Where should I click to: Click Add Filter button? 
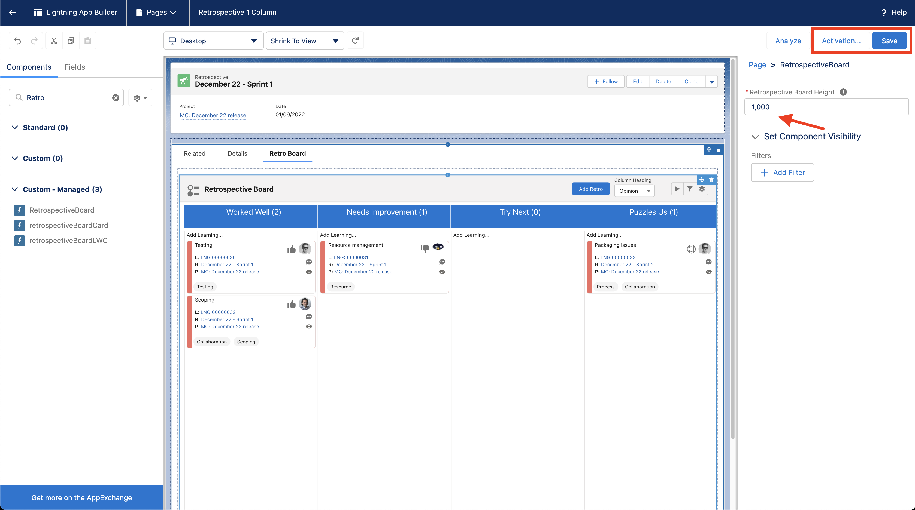(x=782, y=172)
